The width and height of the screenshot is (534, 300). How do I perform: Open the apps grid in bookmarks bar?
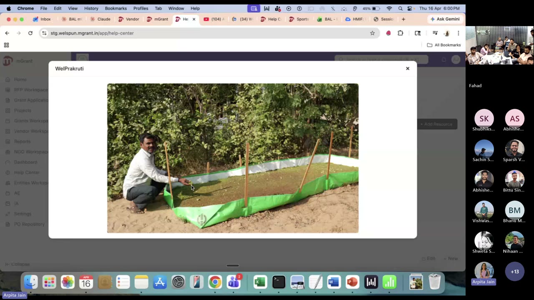6,45
